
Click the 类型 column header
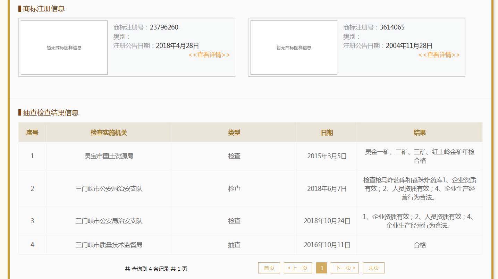click(234, 133)
